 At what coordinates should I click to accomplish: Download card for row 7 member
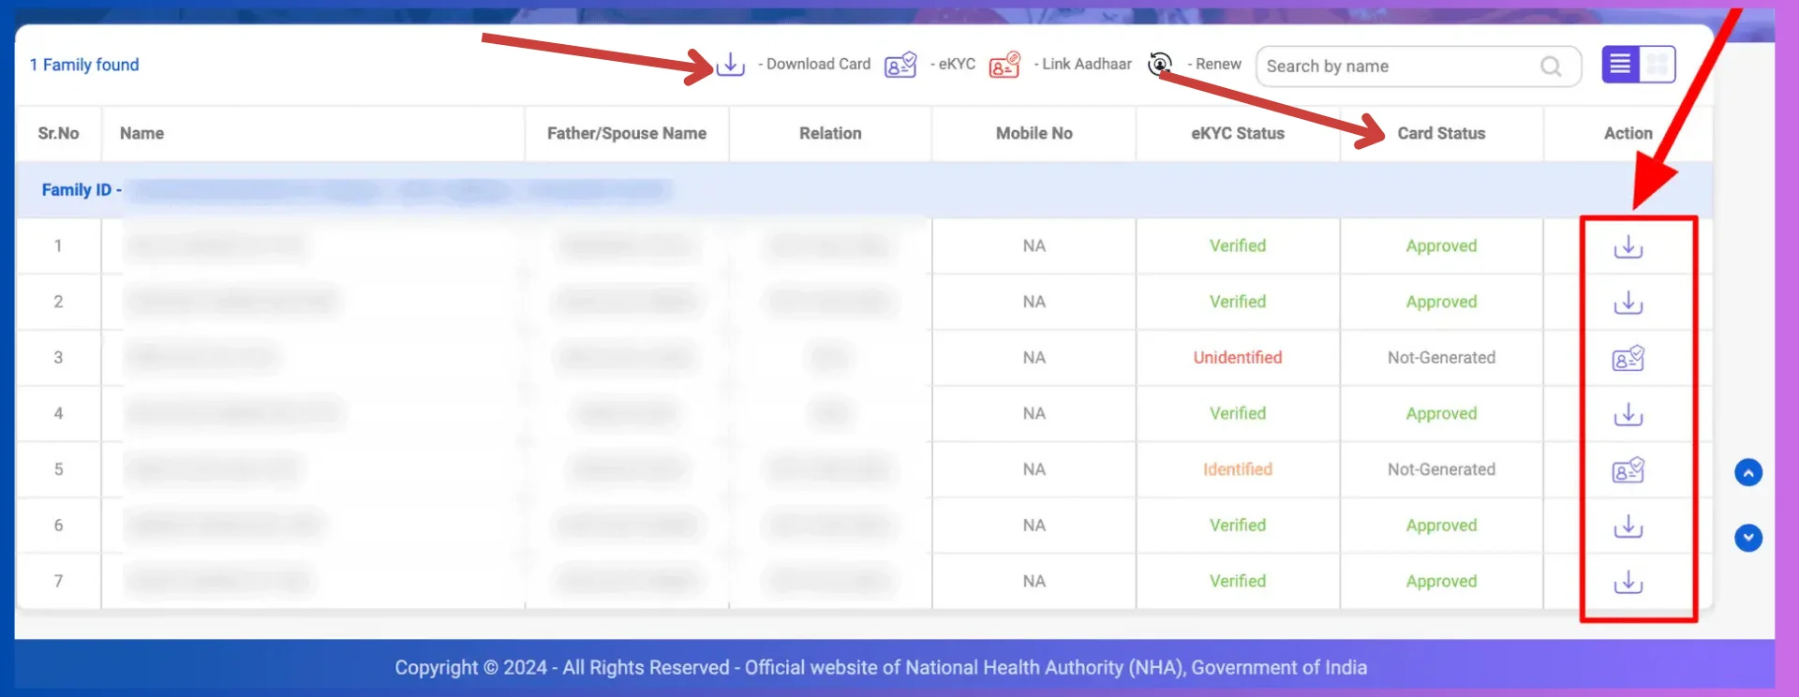1628,582
